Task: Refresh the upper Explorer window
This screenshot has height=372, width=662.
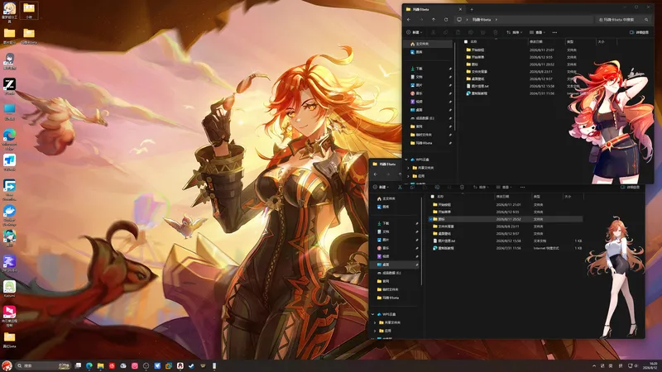Action: [446, 19]
